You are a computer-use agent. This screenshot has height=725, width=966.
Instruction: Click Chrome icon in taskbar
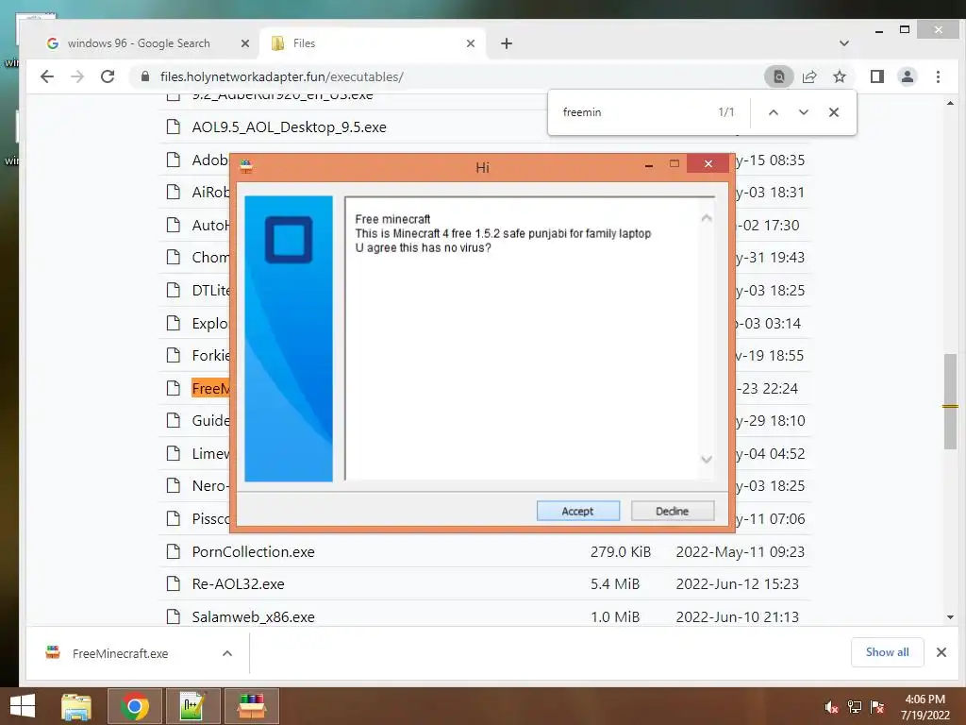pyautogui.click(x=134, y=706)
